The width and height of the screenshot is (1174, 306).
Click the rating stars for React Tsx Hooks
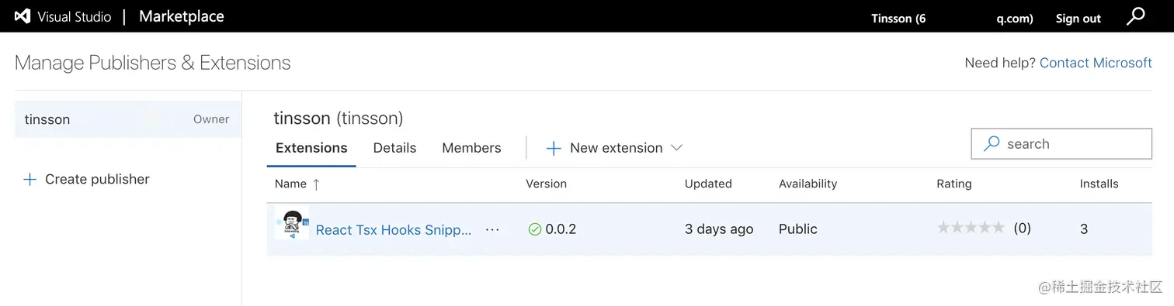pos(971,228)
